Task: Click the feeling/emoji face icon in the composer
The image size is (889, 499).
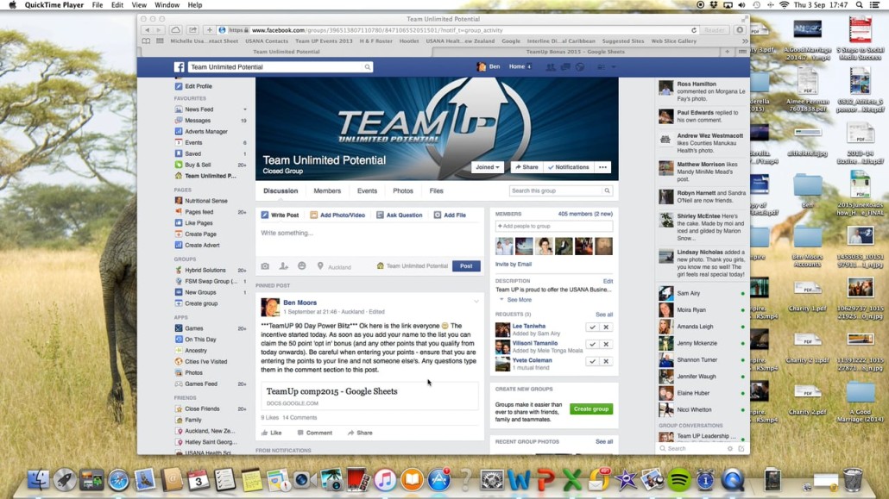Action: tap(301, 266)
